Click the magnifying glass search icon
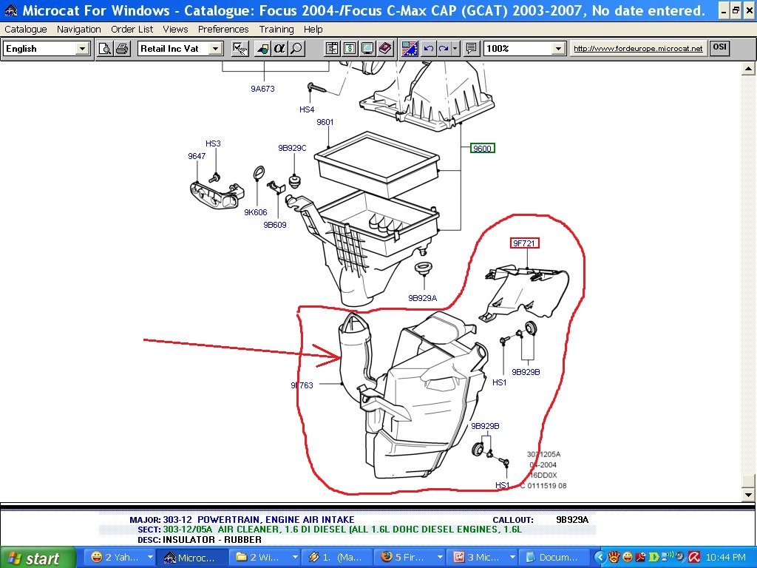Image resolution: width=757 pixels, height=568 pixels. [296, 49]
